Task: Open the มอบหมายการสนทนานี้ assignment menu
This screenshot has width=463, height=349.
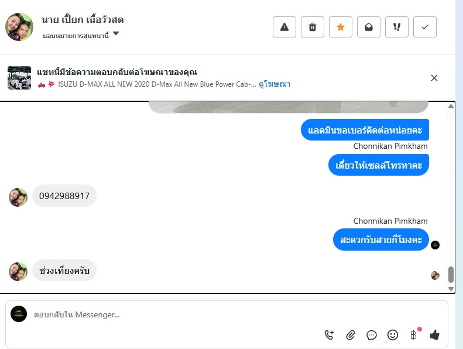Action: point(76,36)
